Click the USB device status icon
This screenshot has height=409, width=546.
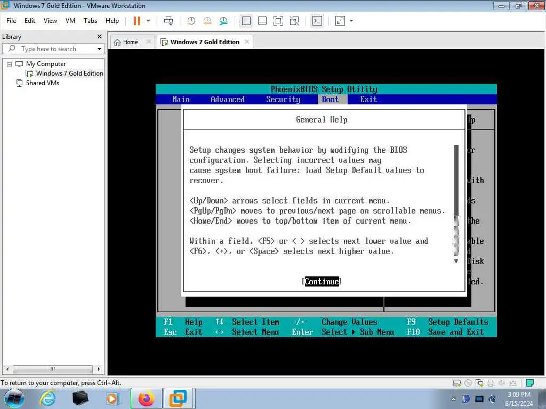512,383
